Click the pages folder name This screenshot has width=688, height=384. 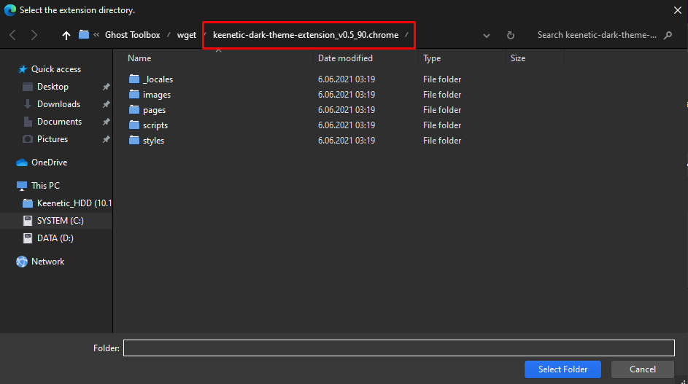click(x=154, y=110)
